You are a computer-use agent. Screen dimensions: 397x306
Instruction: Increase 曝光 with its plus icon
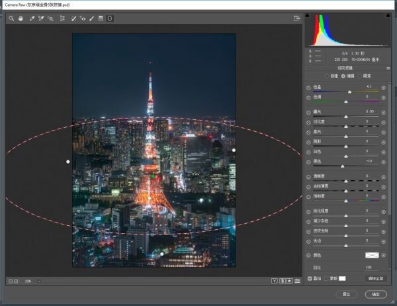point(384,113)
